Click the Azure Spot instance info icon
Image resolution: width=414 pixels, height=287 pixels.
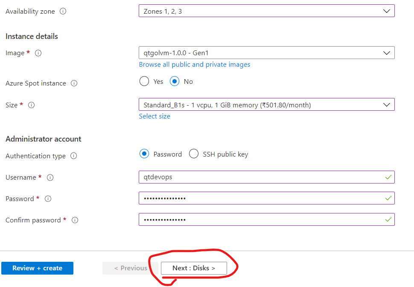click(74, 83)
